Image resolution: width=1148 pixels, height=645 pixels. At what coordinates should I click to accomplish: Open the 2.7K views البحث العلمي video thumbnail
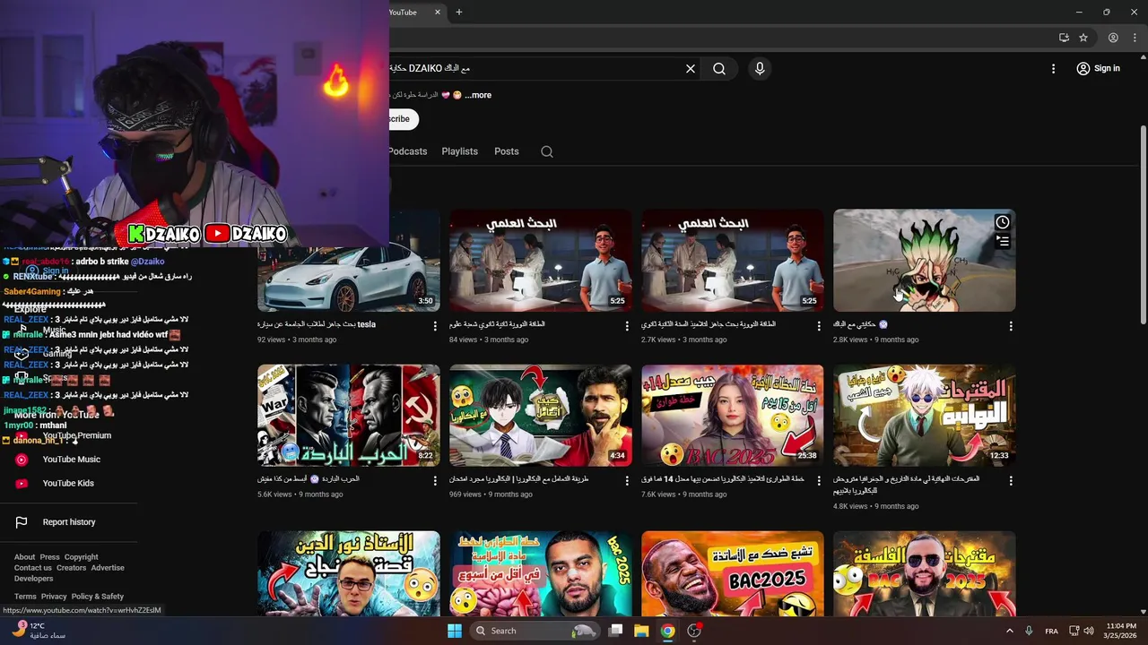pyautogui.click(x=732, y=261)
